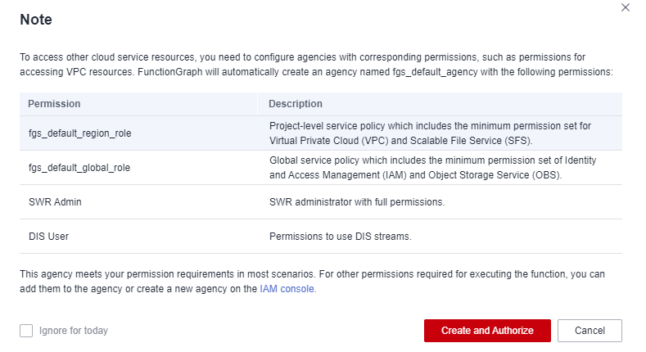646x352 pixels.
Task: Open the IAM console link
Action: coord(287,289)
